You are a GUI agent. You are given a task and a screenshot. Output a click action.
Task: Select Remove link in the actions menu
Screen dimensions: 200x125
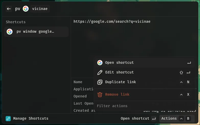[x=117, y=94]
